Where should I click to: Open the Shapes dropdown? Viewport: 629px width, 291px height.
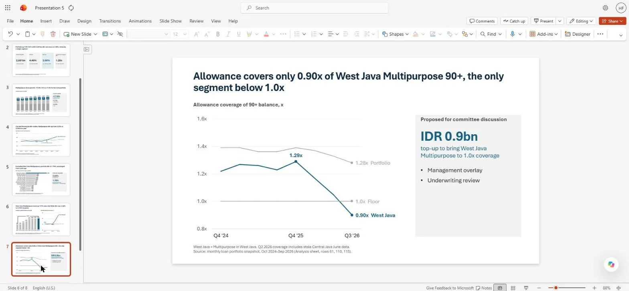395,34
